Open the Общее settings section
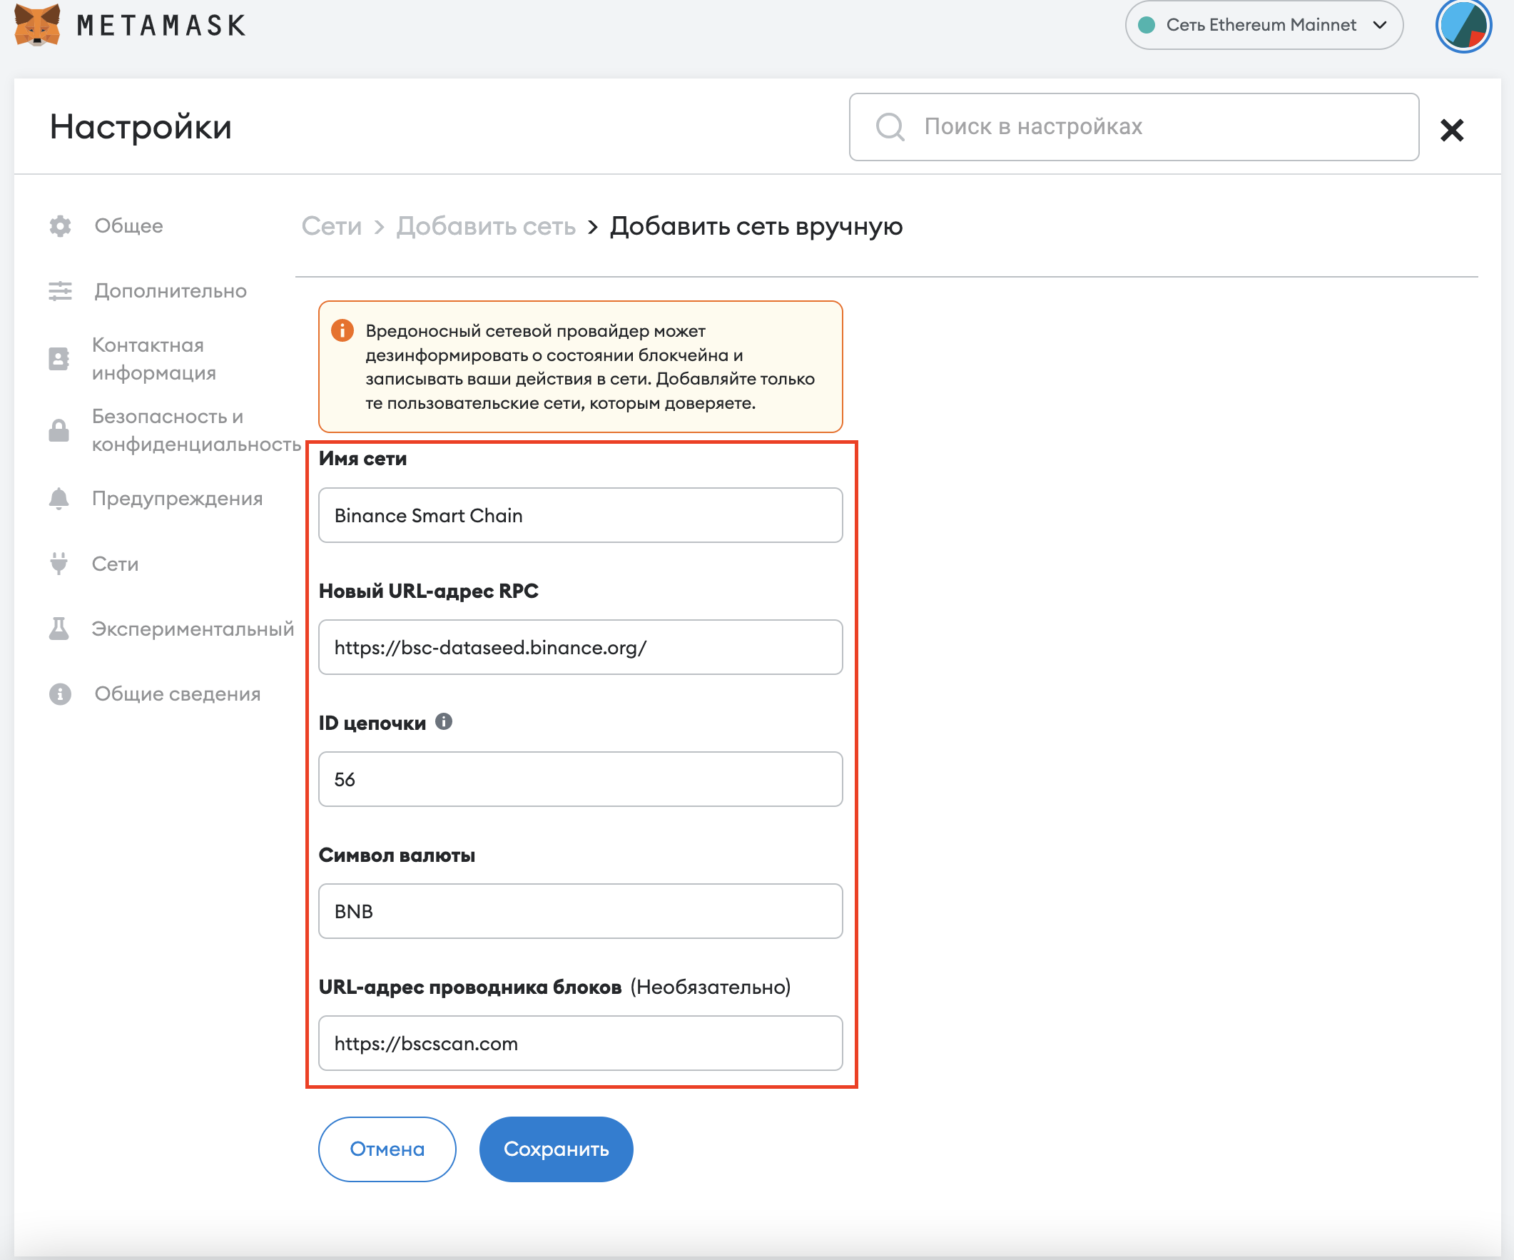The width and height of the screenshot is (1514, 1260). tap(128, 225)
